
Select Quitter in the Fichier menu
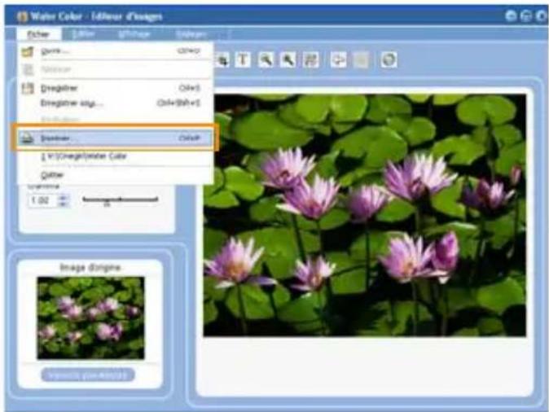coord(52,173)
